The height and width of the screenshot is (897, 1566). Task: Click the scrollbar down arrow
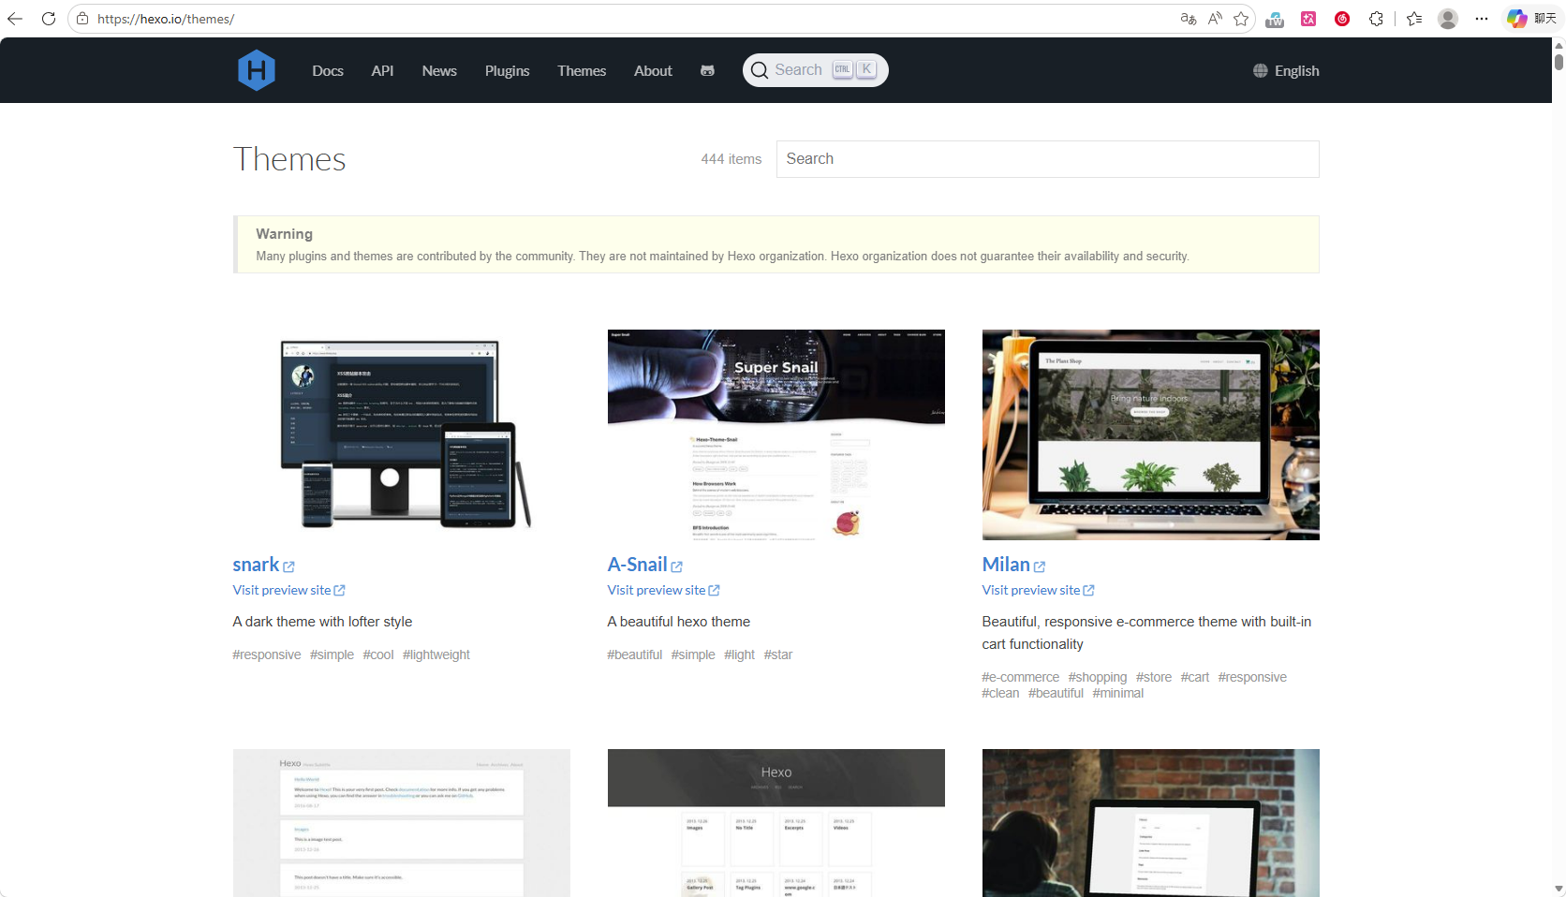pos(1559,889)
